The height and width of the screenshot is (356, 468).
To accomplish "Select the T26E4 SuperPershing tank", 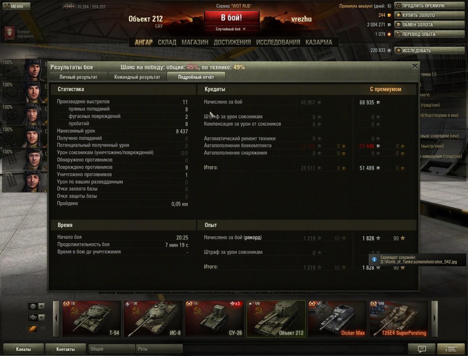I will pos(399,319).
